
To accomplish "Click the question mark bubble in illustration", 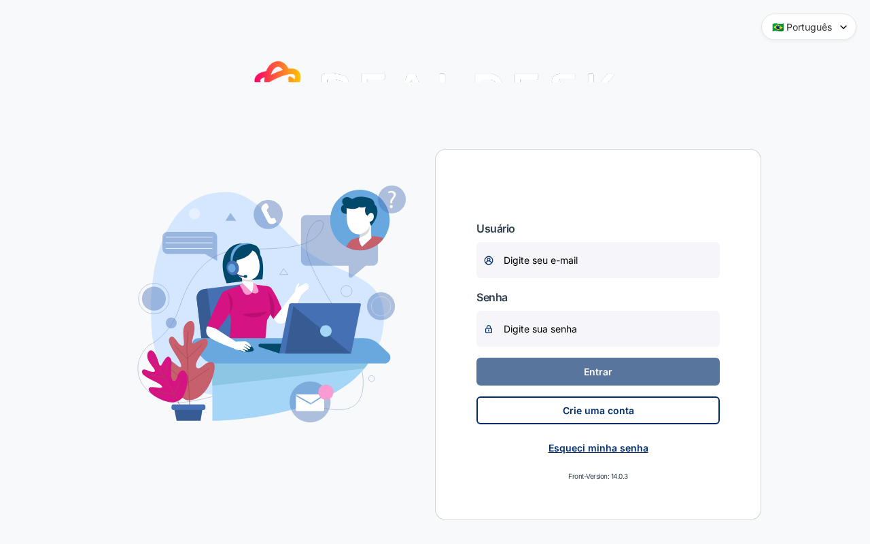I will pyautogui.click(x=391, y=199).
